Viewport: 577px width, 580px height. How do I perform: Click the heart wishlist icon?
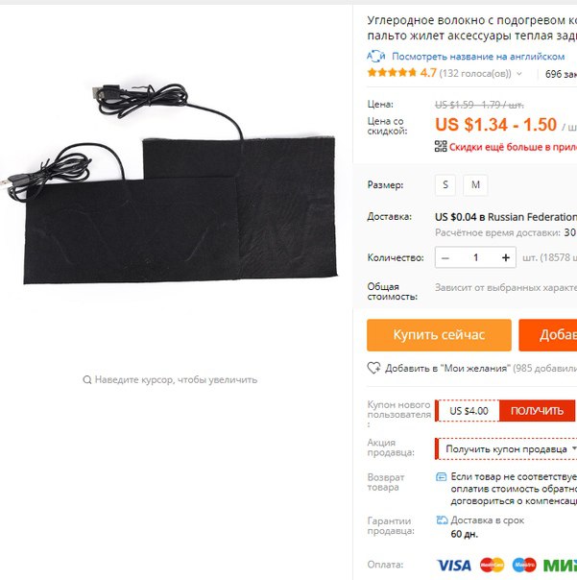[x=373, y=368]
